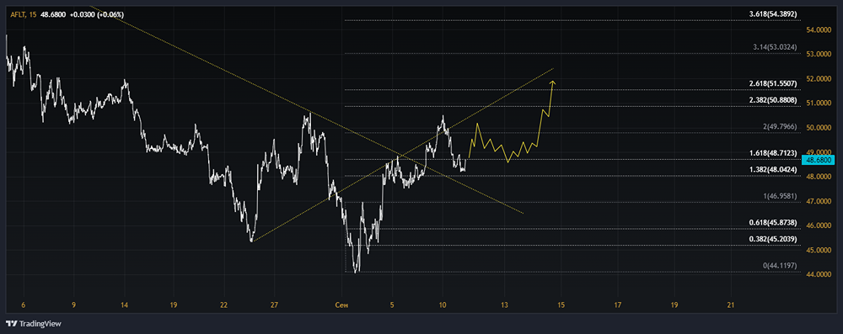Click 52.0000 on the price axis
This screenshot has height=334, width=843.
(x=819, y=79)
